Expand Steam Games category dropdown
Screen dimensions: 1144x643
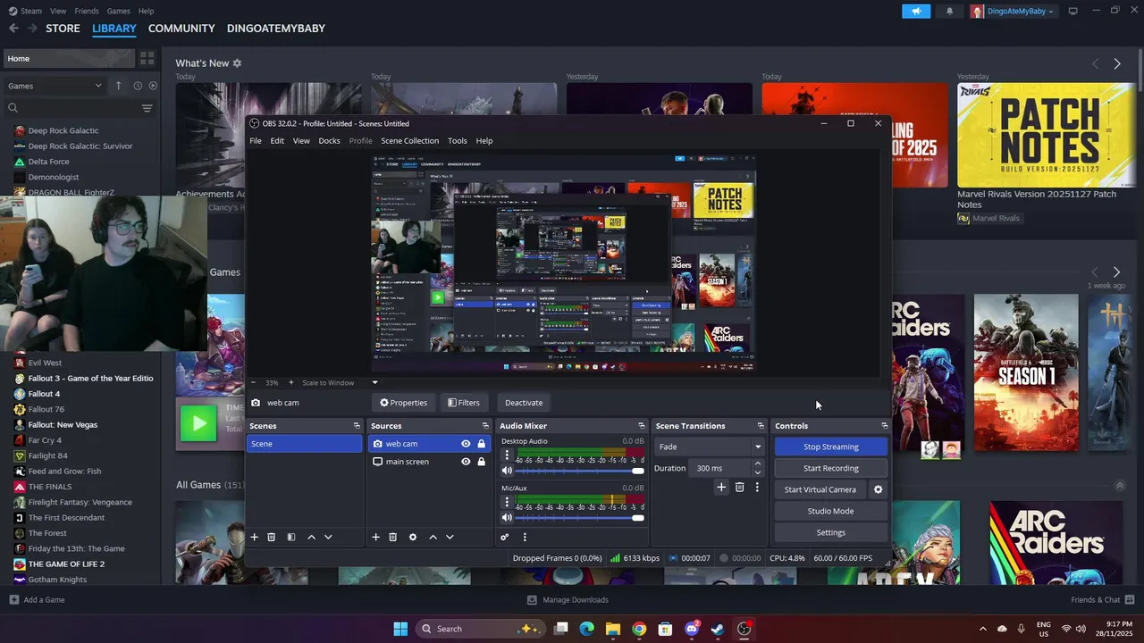click(98, 86)
